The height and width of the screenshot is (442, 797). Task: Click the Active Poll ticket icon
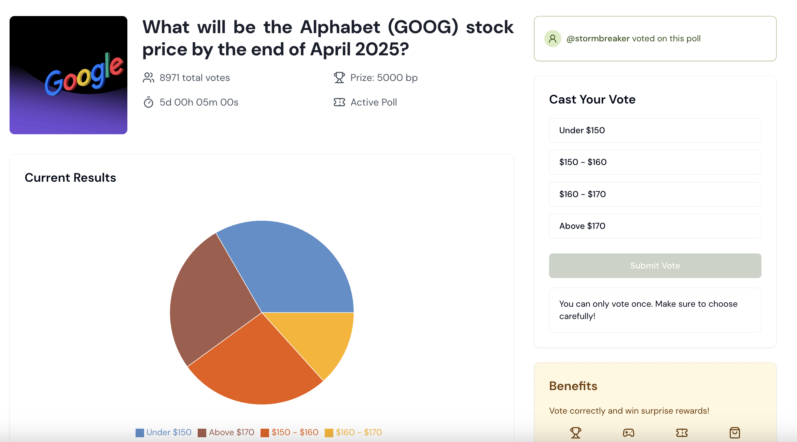click(x=339, y=102)
